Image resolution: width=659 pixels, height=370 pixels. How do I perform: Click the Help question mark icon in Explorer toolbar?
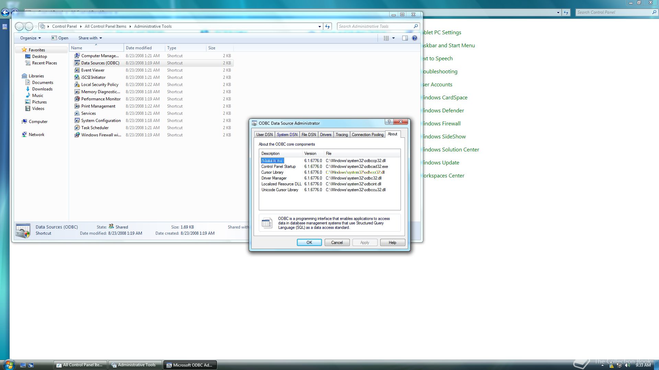coord(415,38)
